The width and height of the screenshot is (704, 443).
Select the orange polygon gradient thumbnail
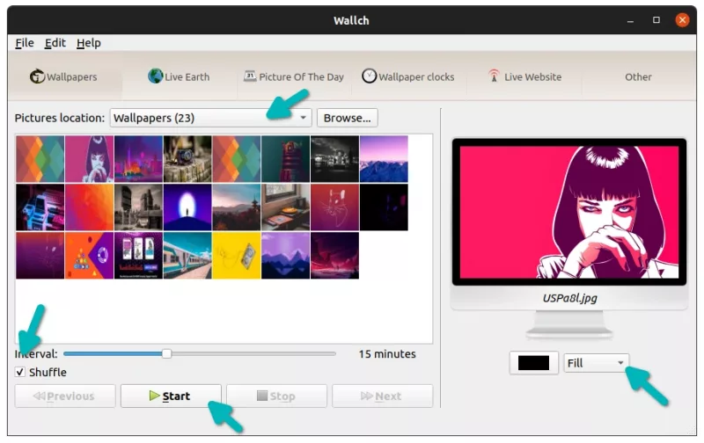tap(90, 207)
